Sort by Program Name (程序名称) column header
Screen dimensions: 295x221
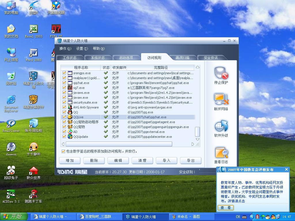click(81, 67)
